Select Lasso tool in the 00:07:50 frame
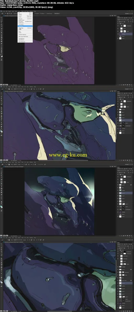Screen dimensions: 134x312 point(1,21)
